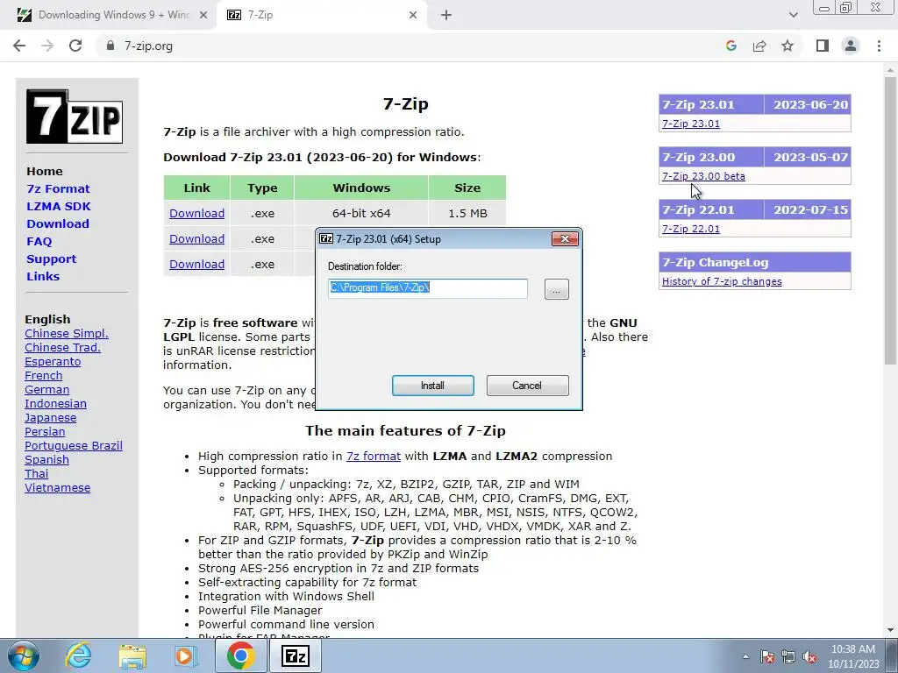Open the 7-Zip 23.01 news link

pyautogui.click(x=691, y=124)
